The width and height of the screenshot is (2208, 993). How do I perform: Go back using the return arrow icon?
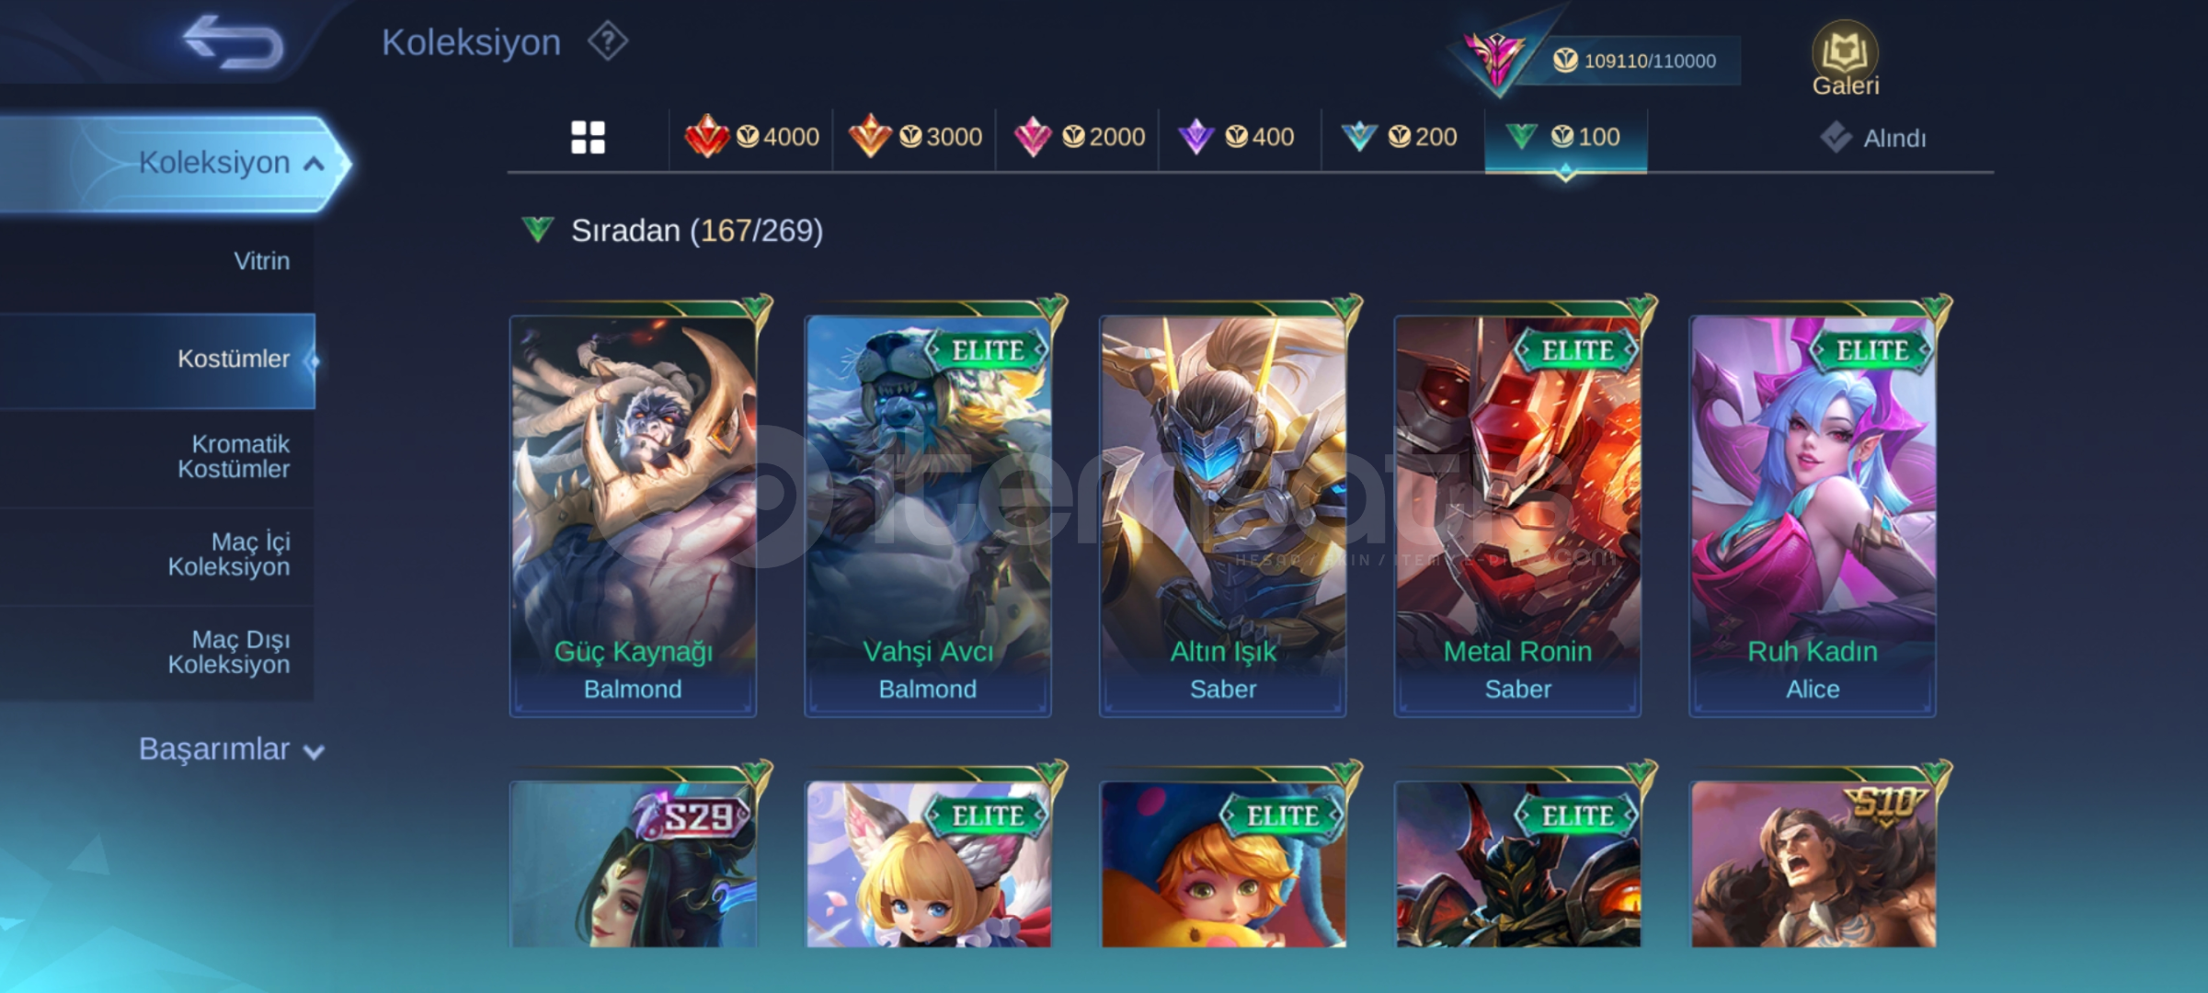233,42
